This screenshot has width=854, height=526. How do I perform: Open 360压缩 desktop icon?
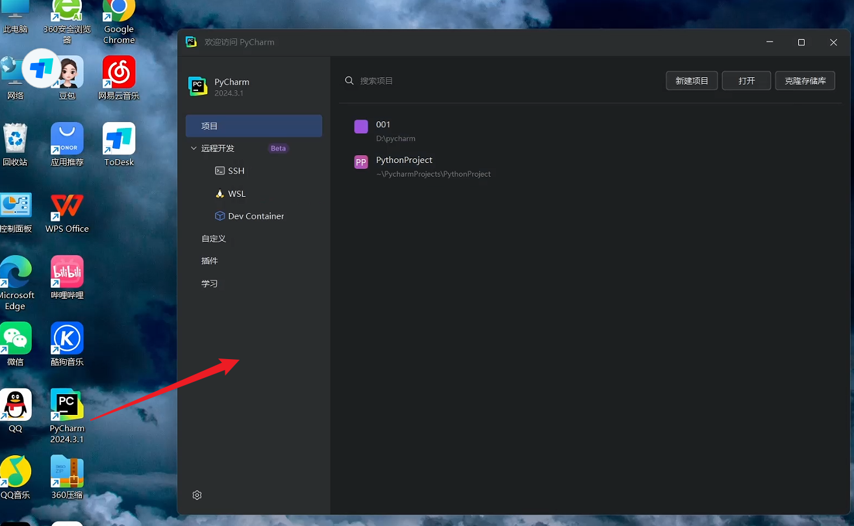pyautogui.click(x=67, y=477)
